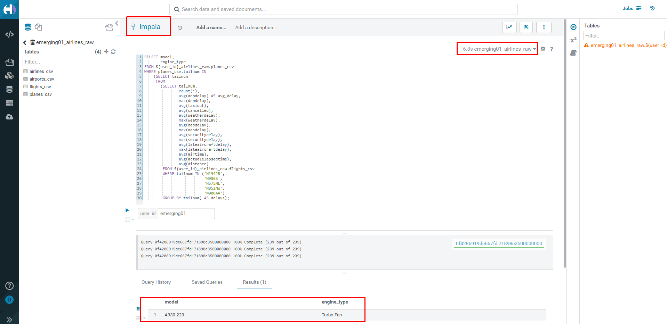This screenshot has height=324, width=667.
Task: Open the planes_csv table
Action: [x=40, y=94]
